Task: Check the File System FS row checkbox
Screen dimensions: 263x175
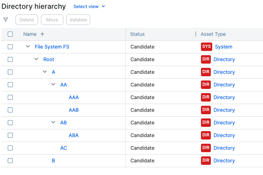Action: [x=10, y=47]
